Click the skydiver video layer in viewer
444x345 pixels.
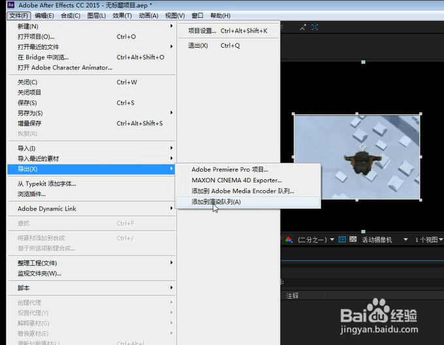click(357, 157)
